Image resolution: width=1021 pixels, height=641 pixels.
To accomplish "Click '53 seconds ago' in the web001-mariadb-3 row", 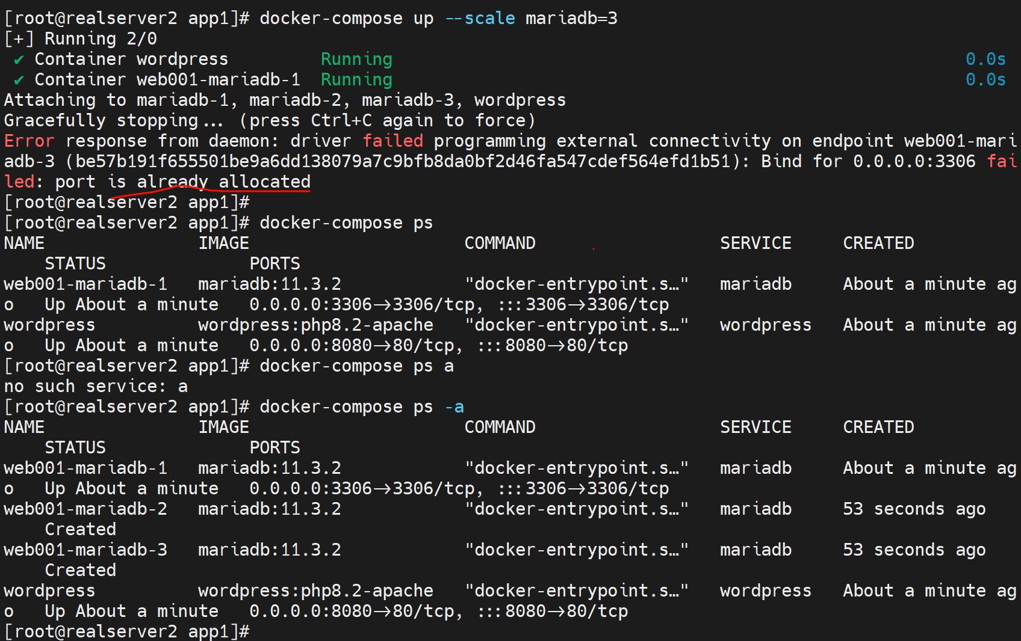I will coord(914,550).
